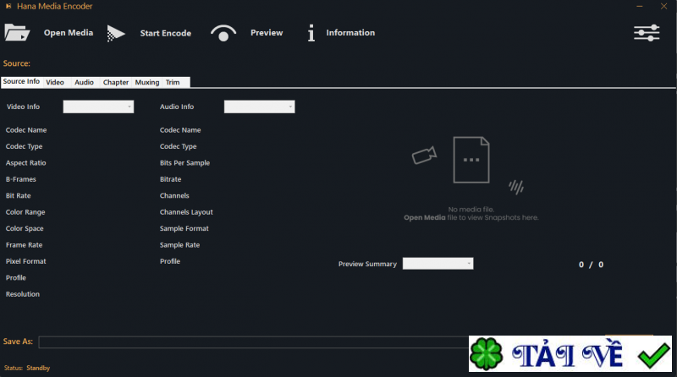Screen dimensions: 677x377
Task: Click the Color Range label
Action: tap(25, 212)
